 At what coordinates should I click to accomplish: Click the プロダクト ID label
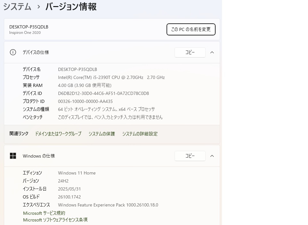pos(34,101)
